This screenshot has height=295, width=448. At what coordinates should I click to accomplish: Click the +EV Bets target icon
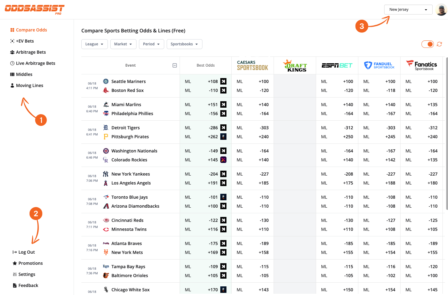pyautogui.click(x=12, y=41)
